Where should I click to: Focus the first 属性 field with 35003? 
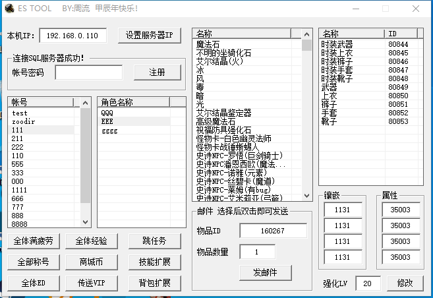click(x=401, y=210)
